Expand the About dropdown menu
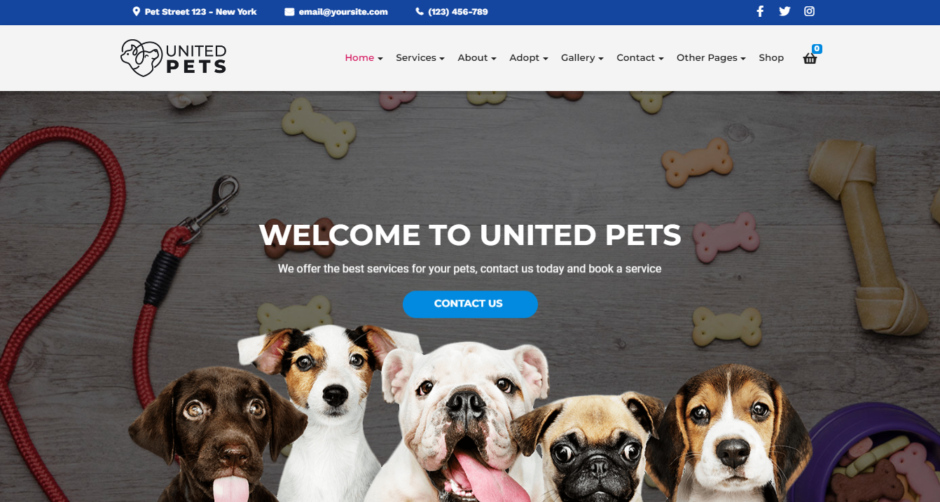 [x=477, y=58]
